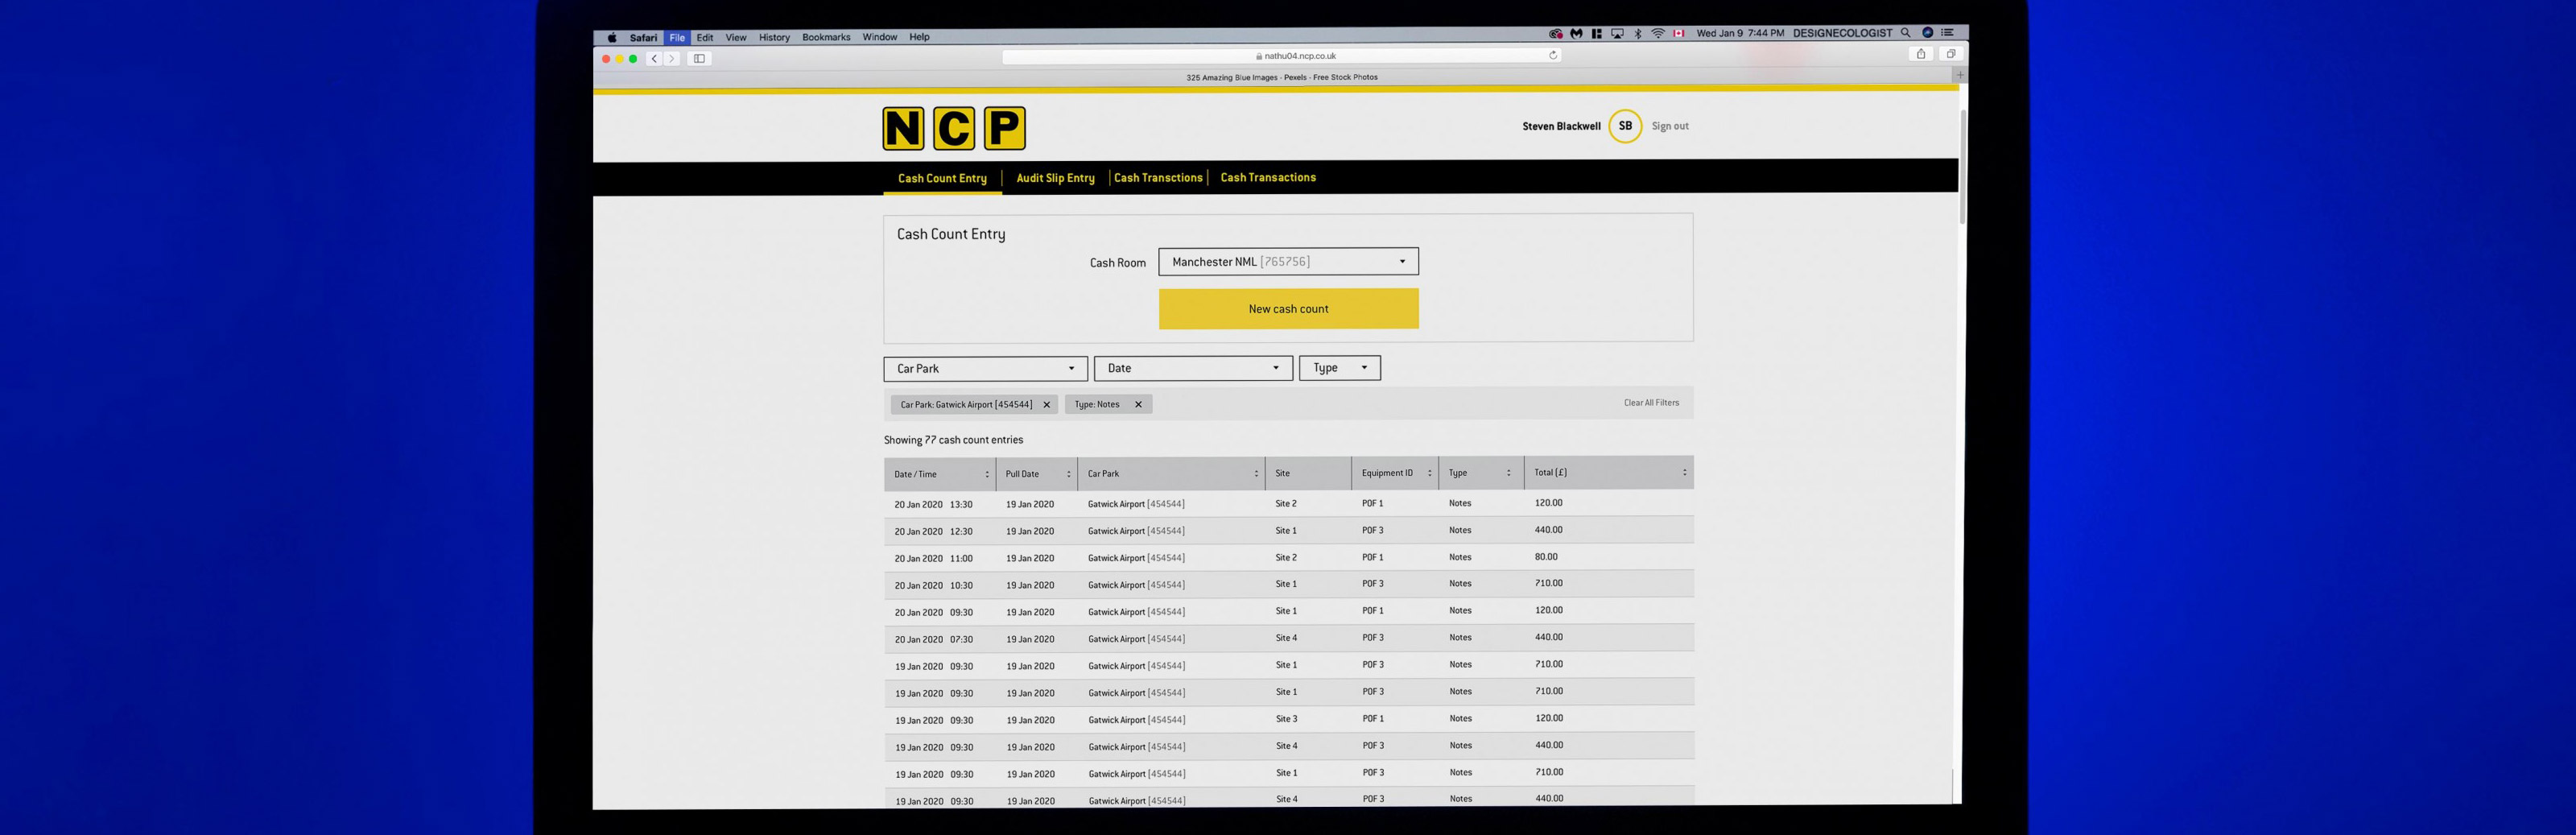Open the Car Park filter dropdown
The height and width of the screenshot is (835, 2576).
[x=985, y=369]
